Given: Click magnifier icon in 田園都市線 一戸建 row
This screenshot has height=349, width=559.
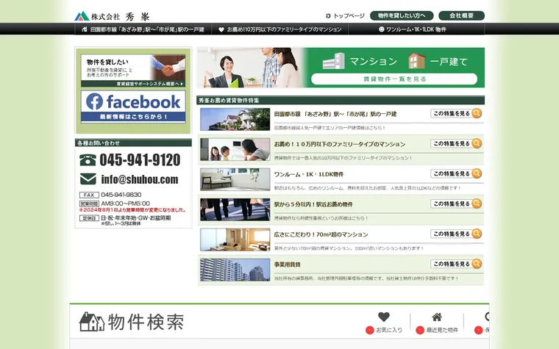Looking at the screenshot, I should click(x=477, y=113).
